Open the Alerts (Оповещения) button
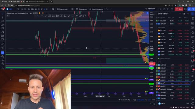 click(81, 9)
